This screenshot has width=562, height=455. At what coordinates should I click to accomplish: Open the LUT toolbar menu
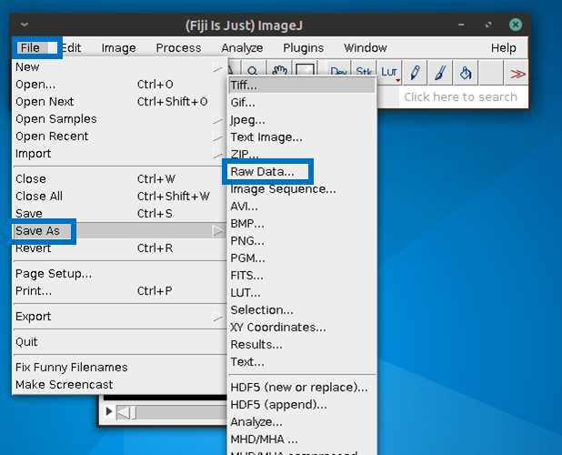click(x=389, y=73)
